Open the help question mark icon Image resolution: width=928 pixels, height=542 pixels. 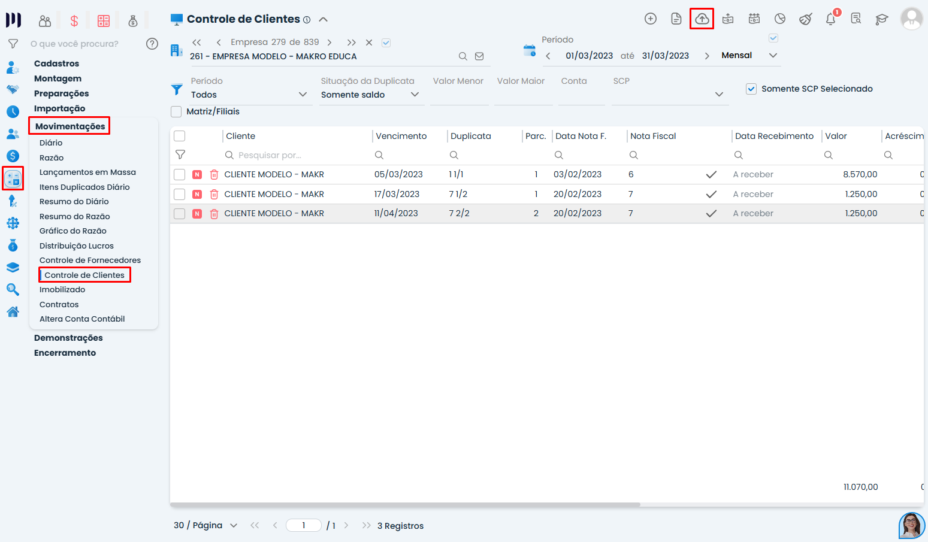tap(152, 44)
